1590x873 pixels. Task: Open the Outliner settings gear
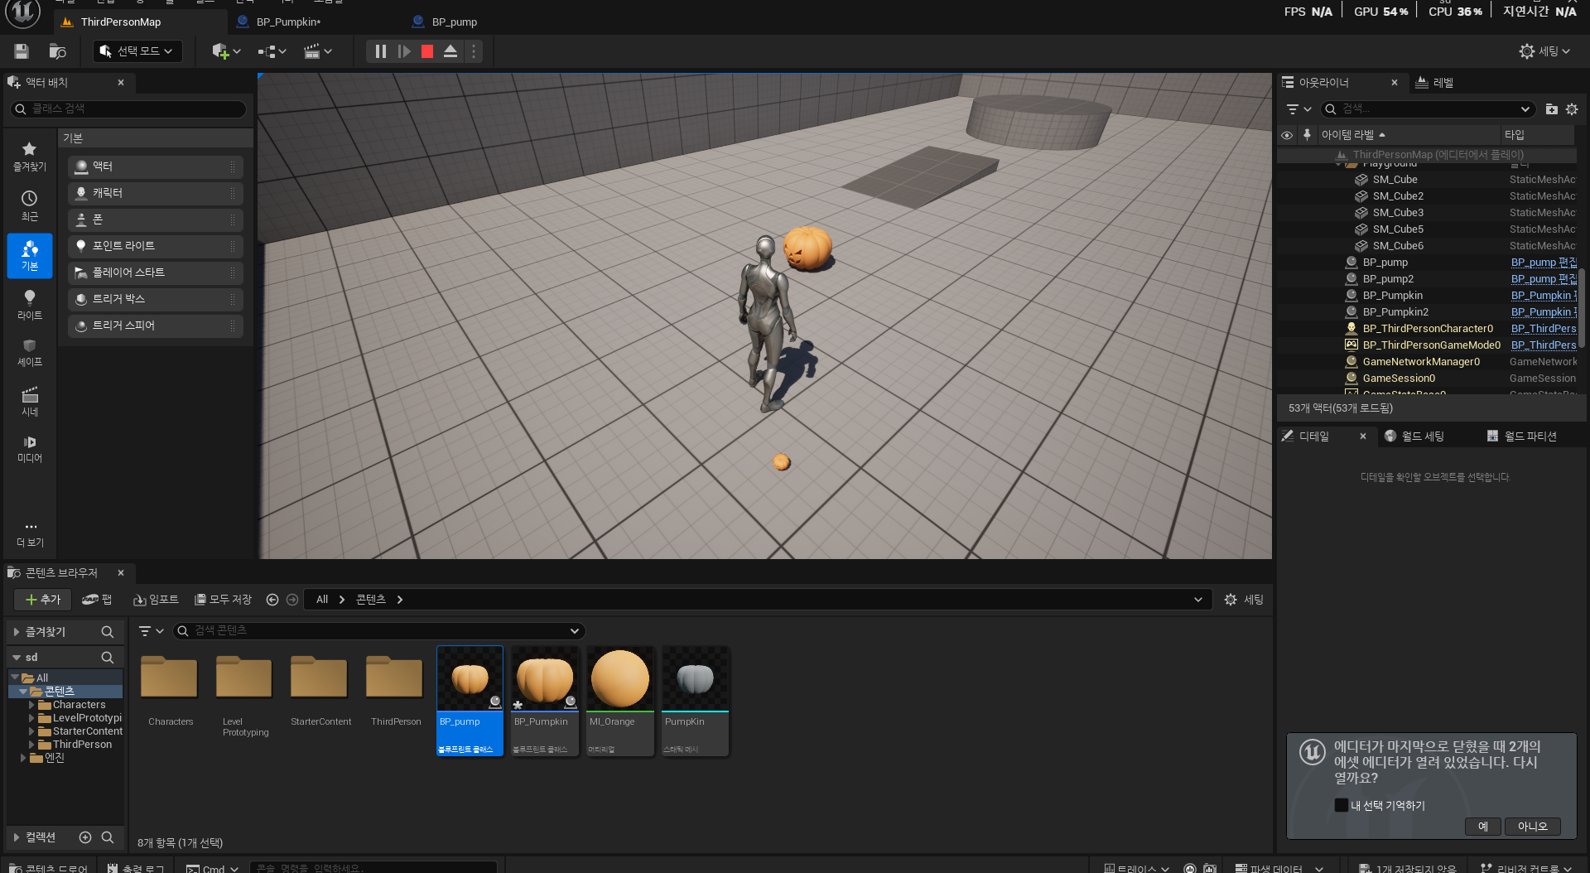point(1572,109)
